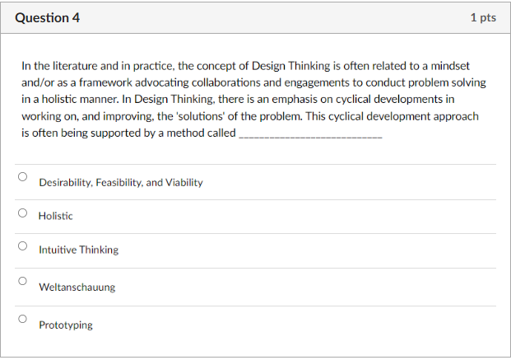Viewport: 511px width, 360px height.
Task: Pick the Weltanschauung radio button
Action: 22,281
